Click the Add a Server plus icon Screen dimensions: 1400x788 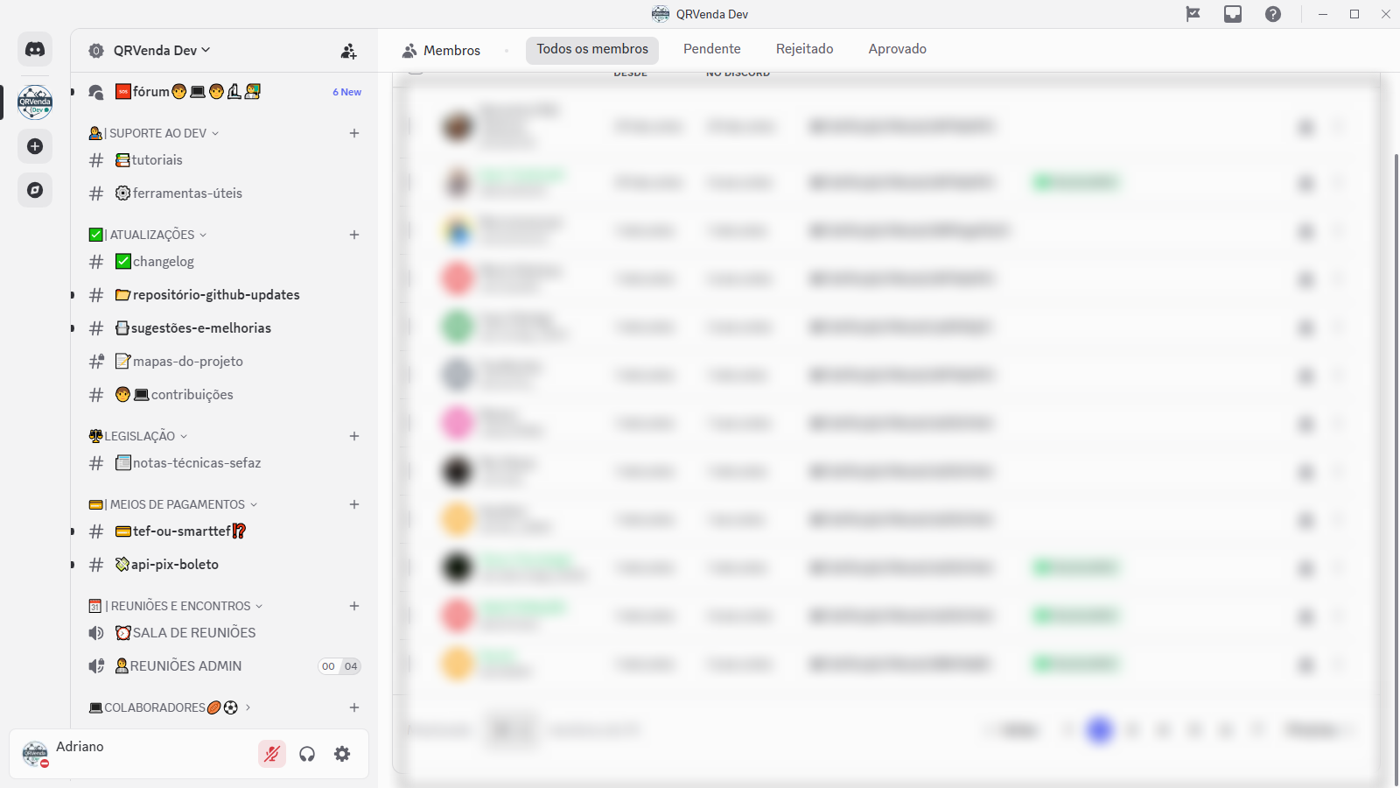pyautogui.click(x=35, y=146)
